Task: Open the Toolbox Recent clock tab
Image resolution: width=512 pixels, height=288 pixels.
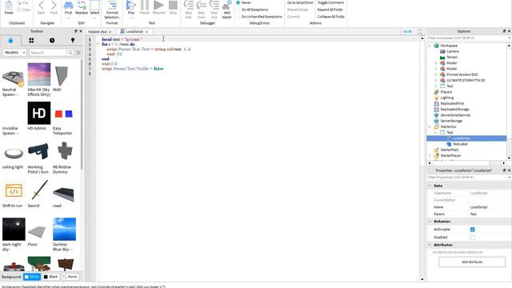Action: pos(52,41)
